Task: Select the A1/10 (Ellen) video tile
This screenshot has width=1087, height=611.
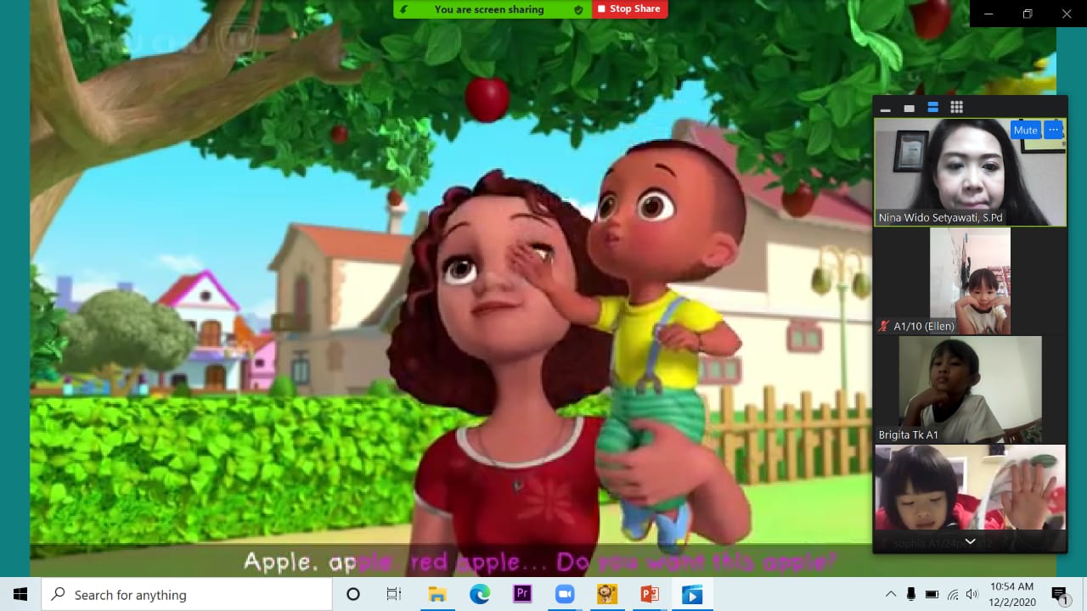Action: (x=970, y=281)
